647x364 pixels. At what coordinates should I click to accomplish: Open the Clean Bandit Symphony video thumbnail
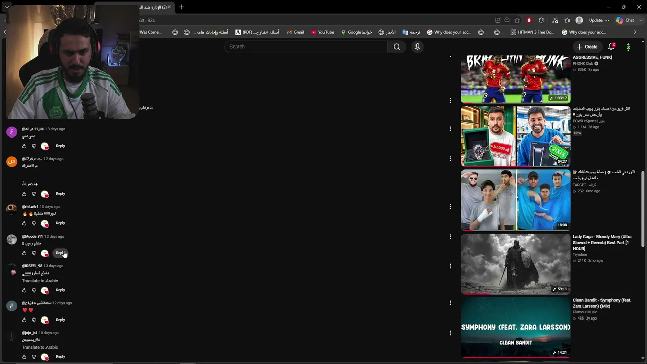(x=516, y=328)
